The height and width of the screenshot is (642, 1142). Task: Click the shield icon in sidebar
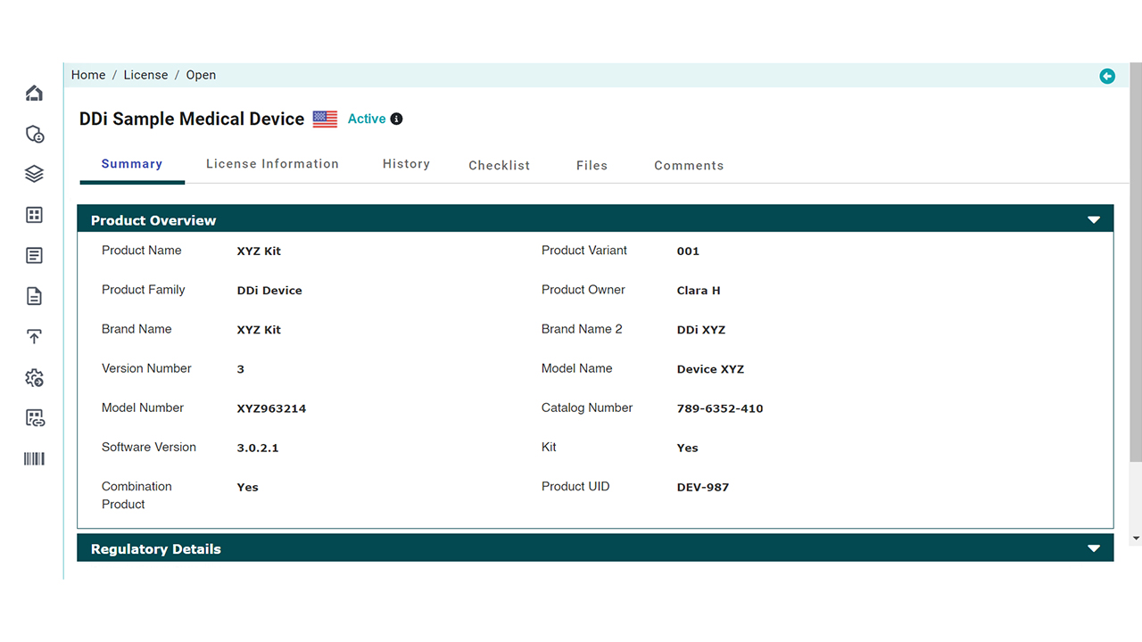pyautogui.click(x=34, y=135)
